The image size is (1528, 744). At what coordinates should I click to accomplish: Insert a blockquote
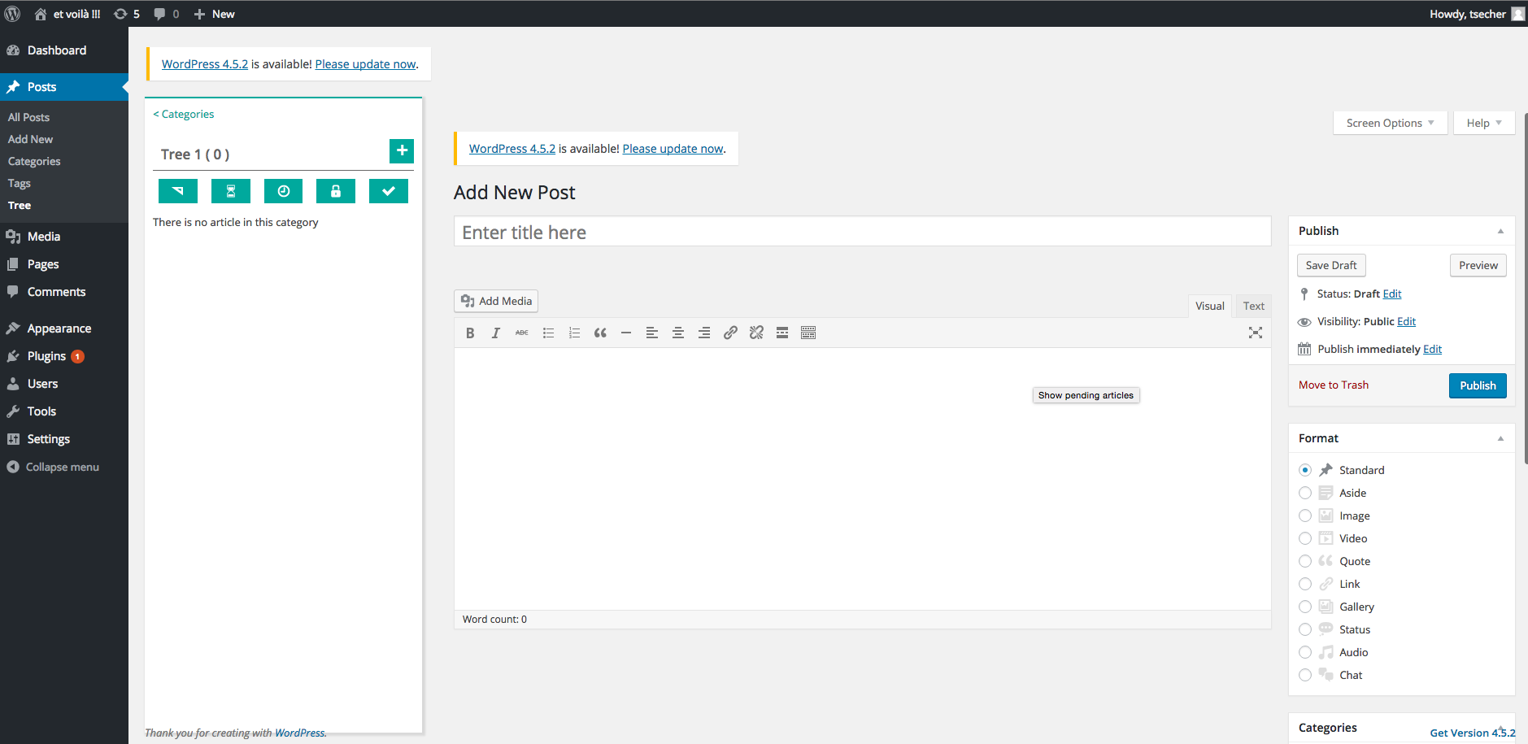tap(600, 333)
